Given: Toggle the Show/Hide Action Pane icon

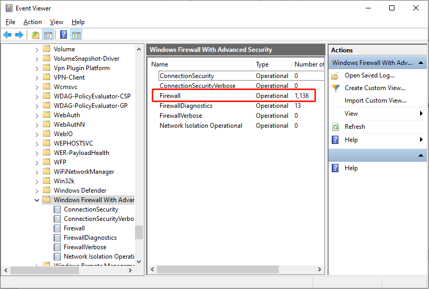Looking at the screenshot, I should tap(76, 35).
